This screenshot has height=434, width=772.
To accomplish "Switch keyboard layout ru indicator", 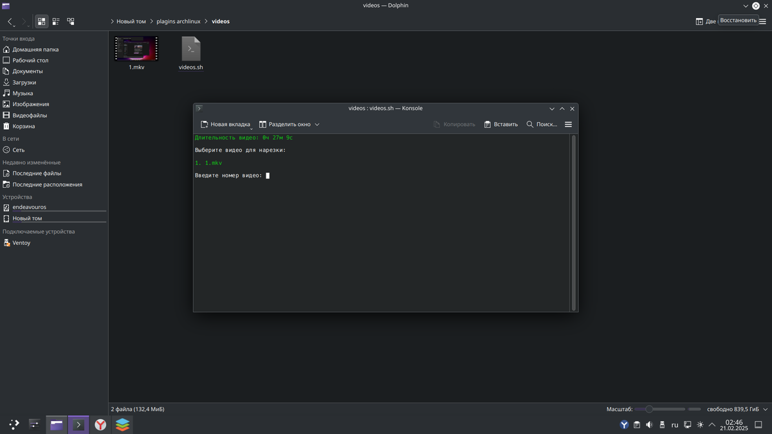I will (675, 425).
